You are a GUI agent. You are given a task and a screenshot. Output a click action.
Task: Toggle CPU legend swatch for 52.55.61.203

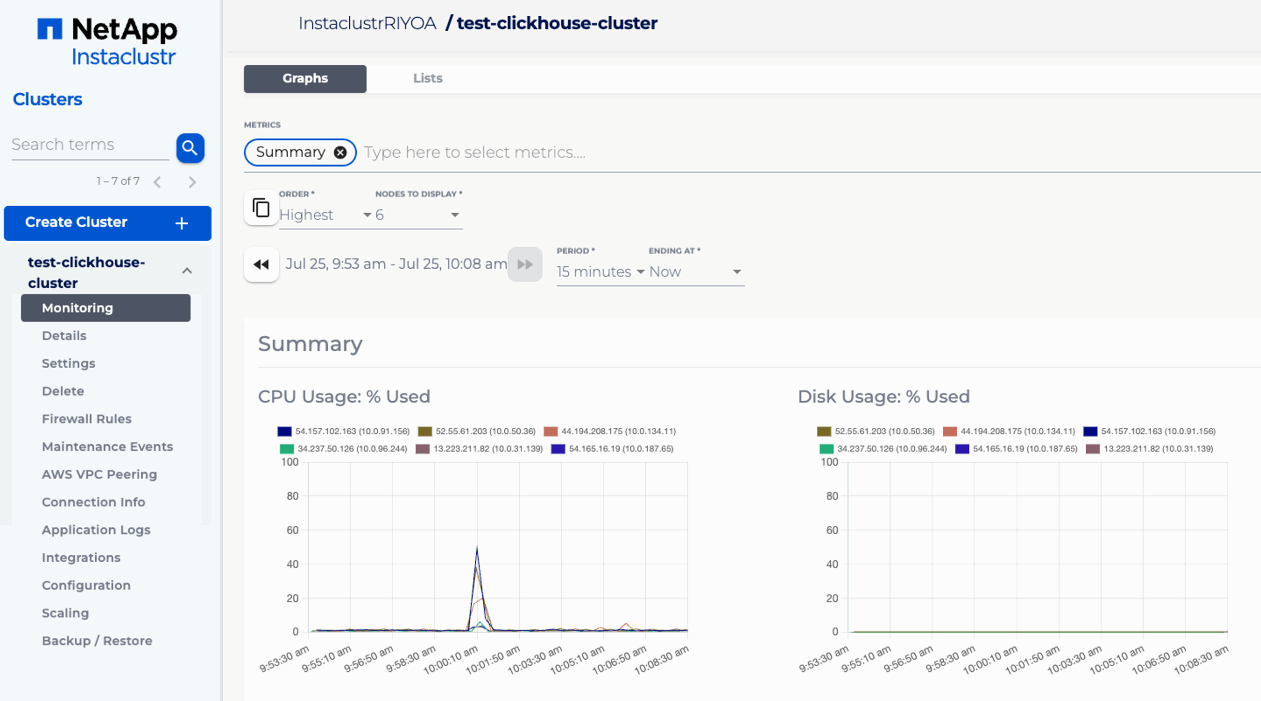425,432
